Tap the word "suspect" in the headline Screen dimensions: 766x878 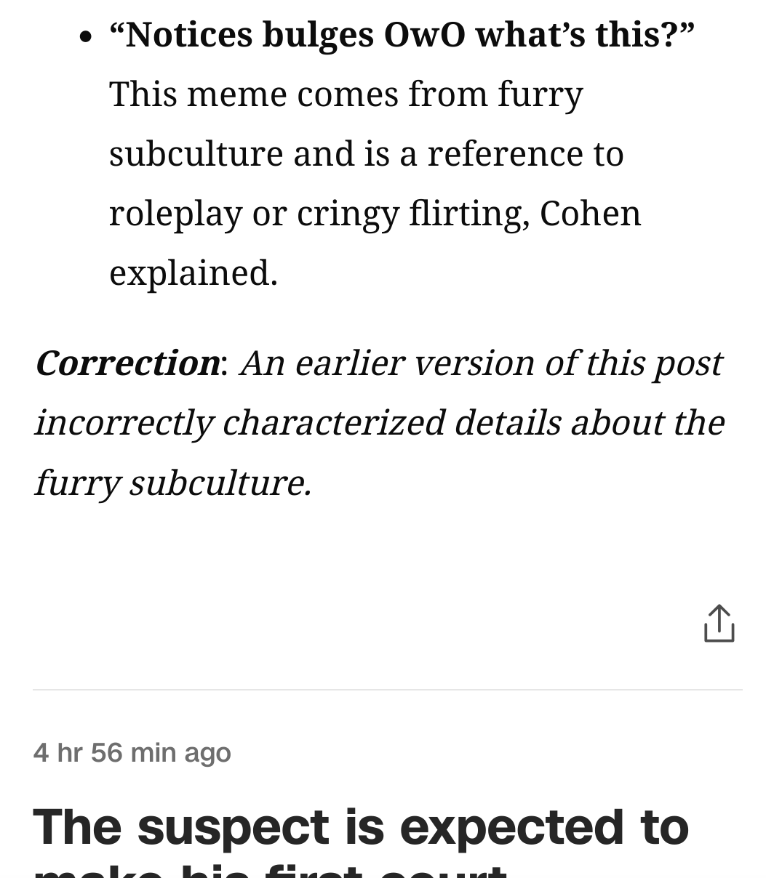(233, 827)
